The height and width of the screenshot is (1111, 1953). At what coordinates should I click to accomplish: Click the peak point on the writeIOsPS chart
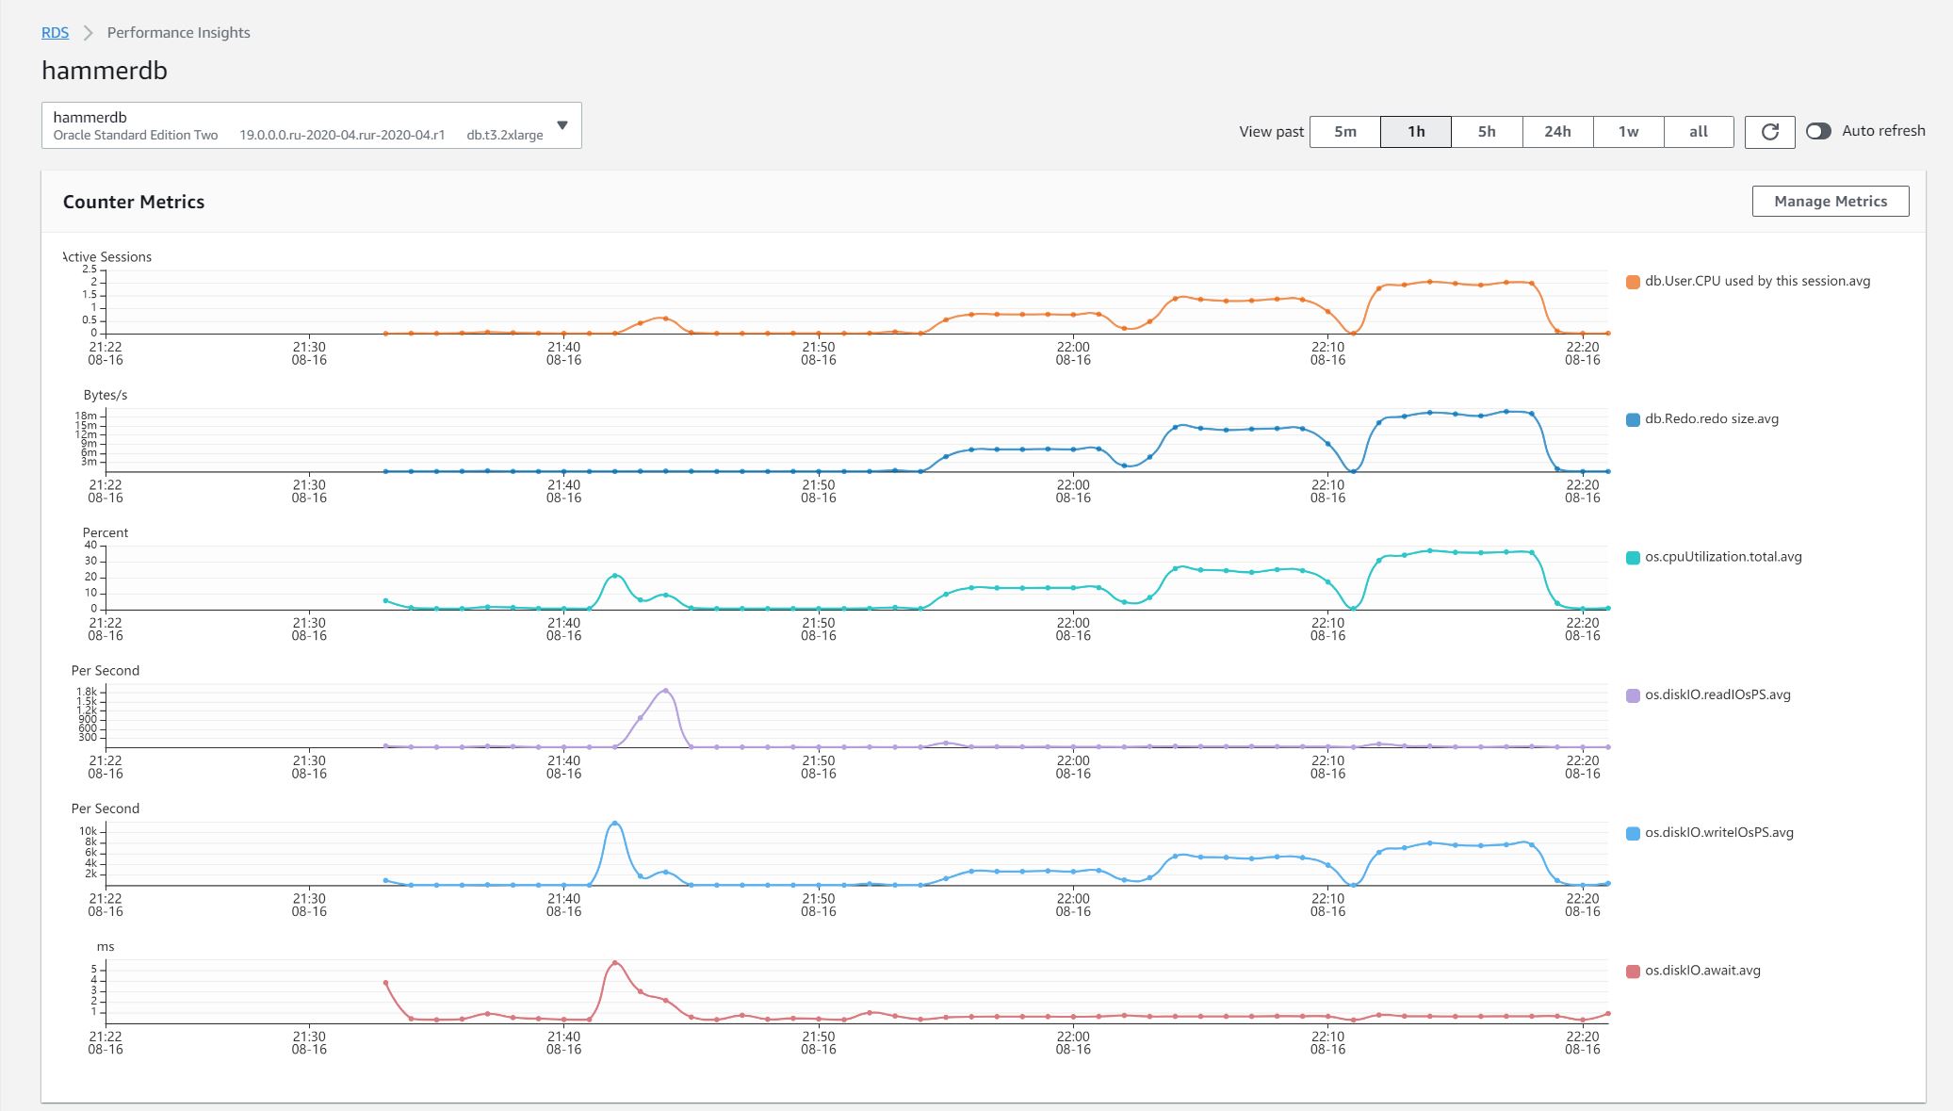(x=614, y=822)
